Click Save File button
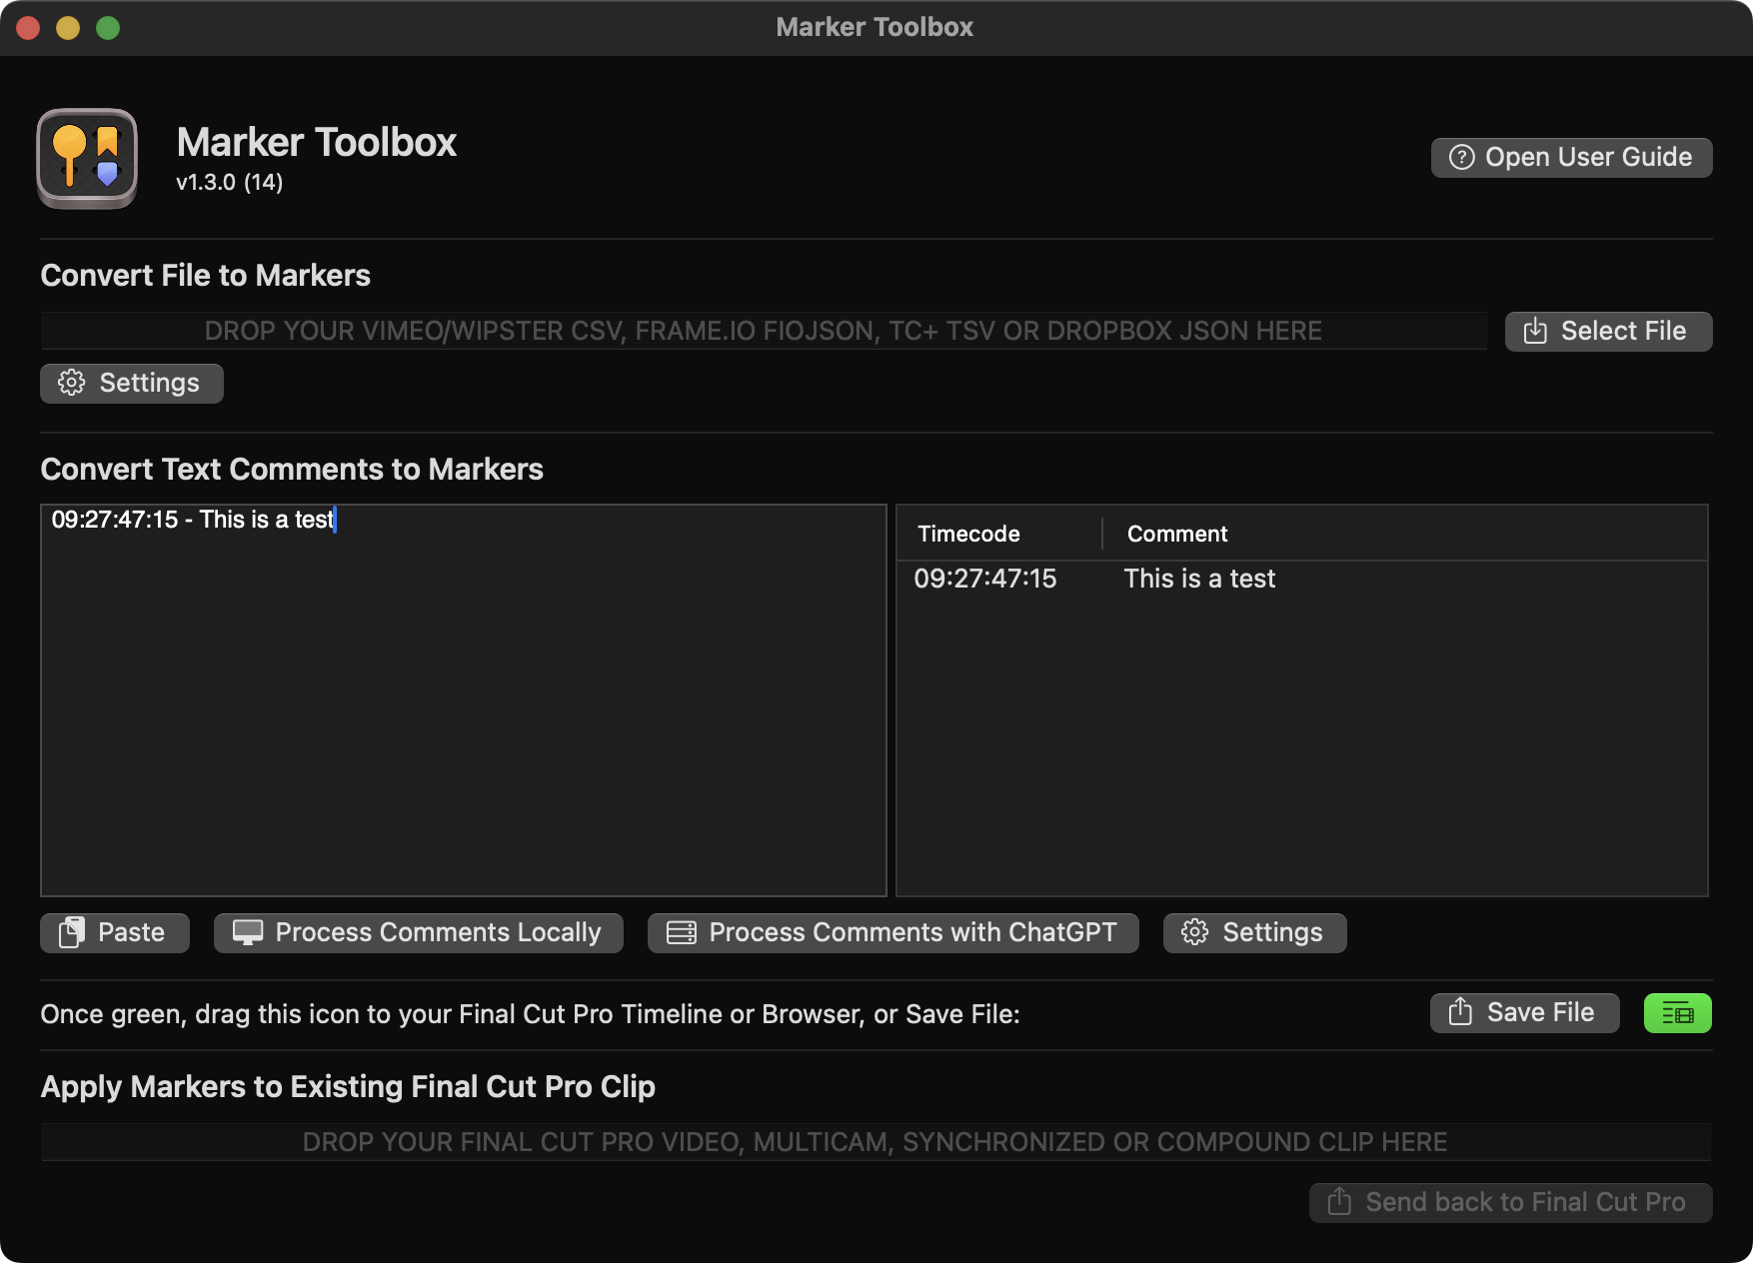Screen dimensions: 1753x1263 1524,1013
